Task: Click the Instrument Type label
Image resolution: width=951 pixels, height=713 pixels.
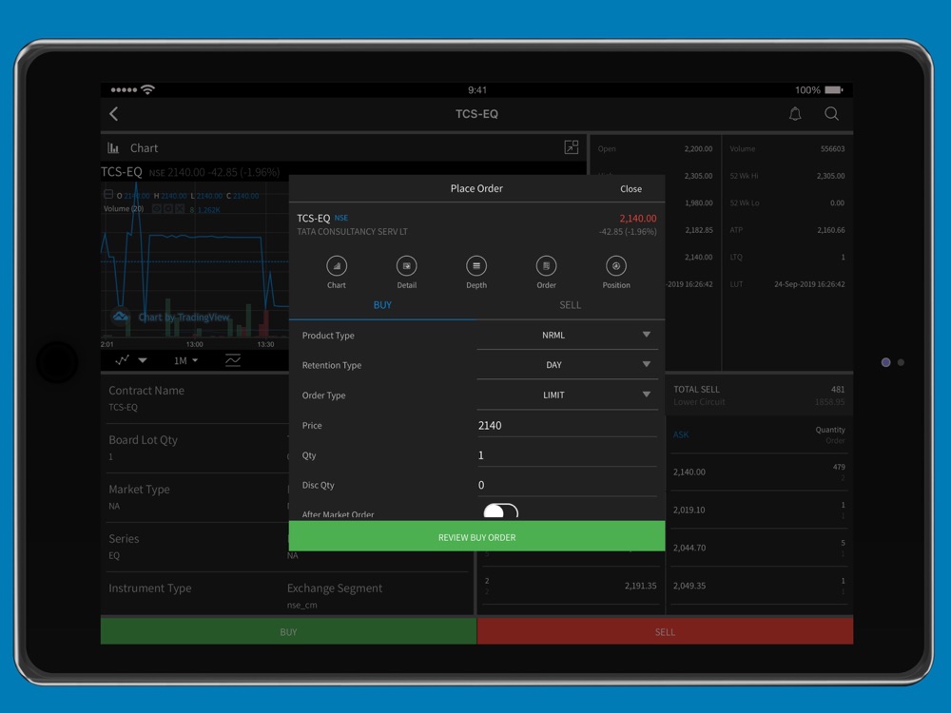Action: [x=150, y=588]
